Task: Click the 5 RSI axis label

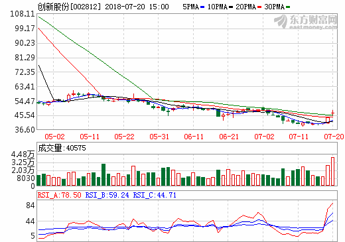Action: pos(33,236)
